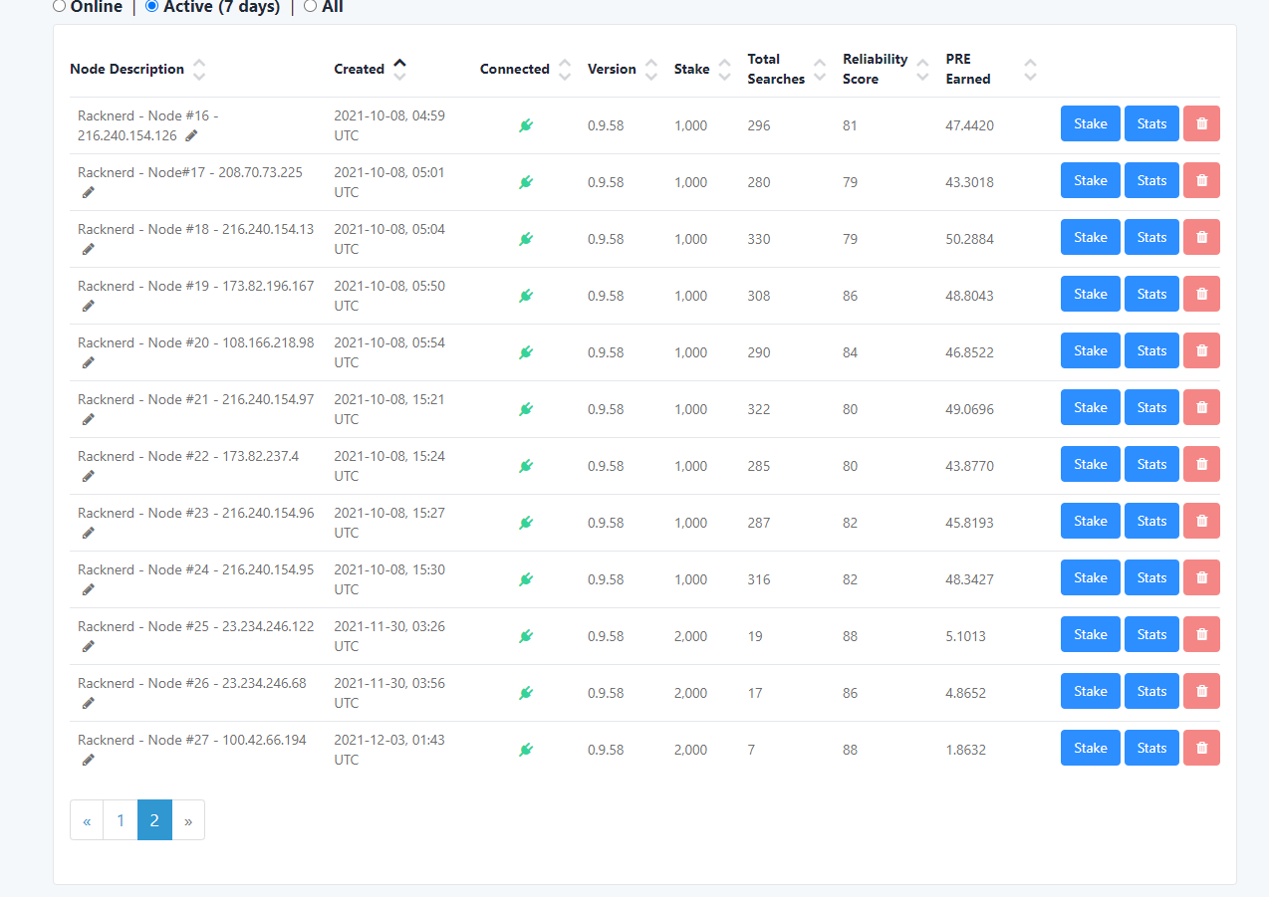Image resolution: width=1269 pixels, height=897 pixels.
Task: Sort table by the Created column arrows
Action: (399, 69)
